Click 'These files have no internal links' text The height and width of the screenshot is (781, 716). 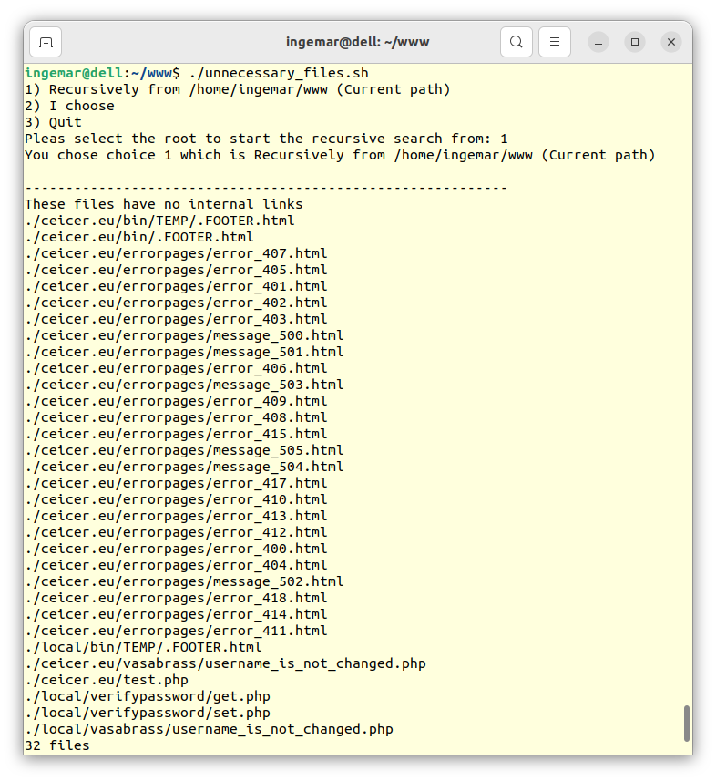[x=164, y=204]
